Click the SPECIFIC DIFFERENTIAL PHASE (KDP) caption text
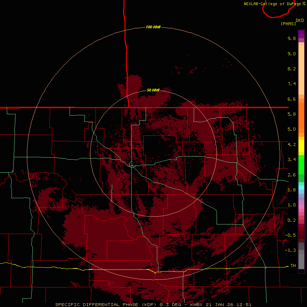The height and width of the screenshot is (307, 307). point(106,305)
